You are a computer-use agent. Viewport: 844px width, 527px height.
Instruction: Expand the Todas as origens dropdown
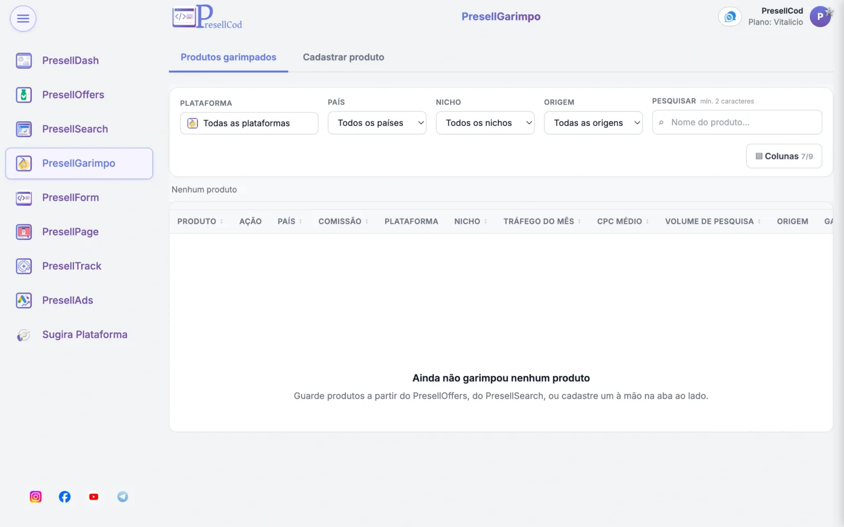point(593,123)
